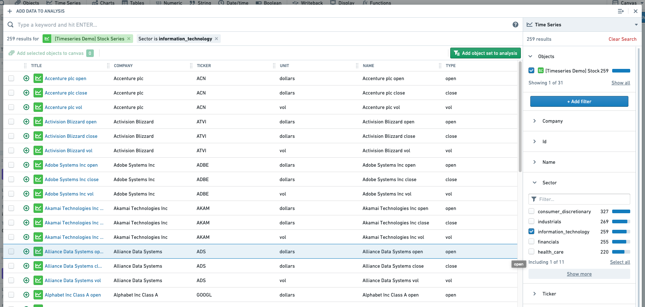
Task: Click Show all objects link
Action: 620,83
